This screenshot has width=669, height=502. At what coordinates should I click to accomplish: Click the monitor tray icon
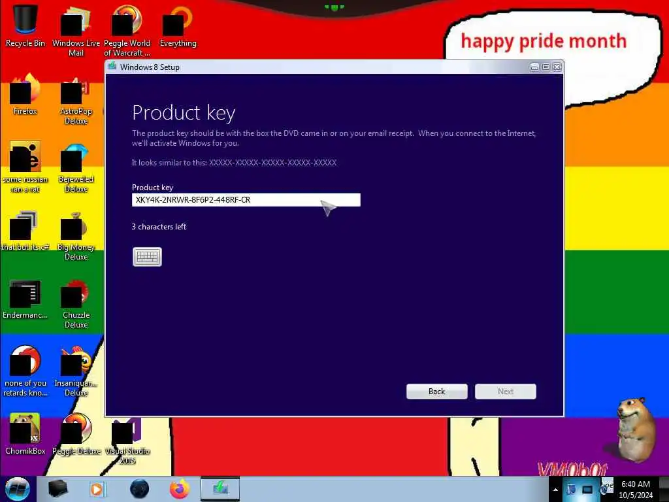click(x=587, y=490)
